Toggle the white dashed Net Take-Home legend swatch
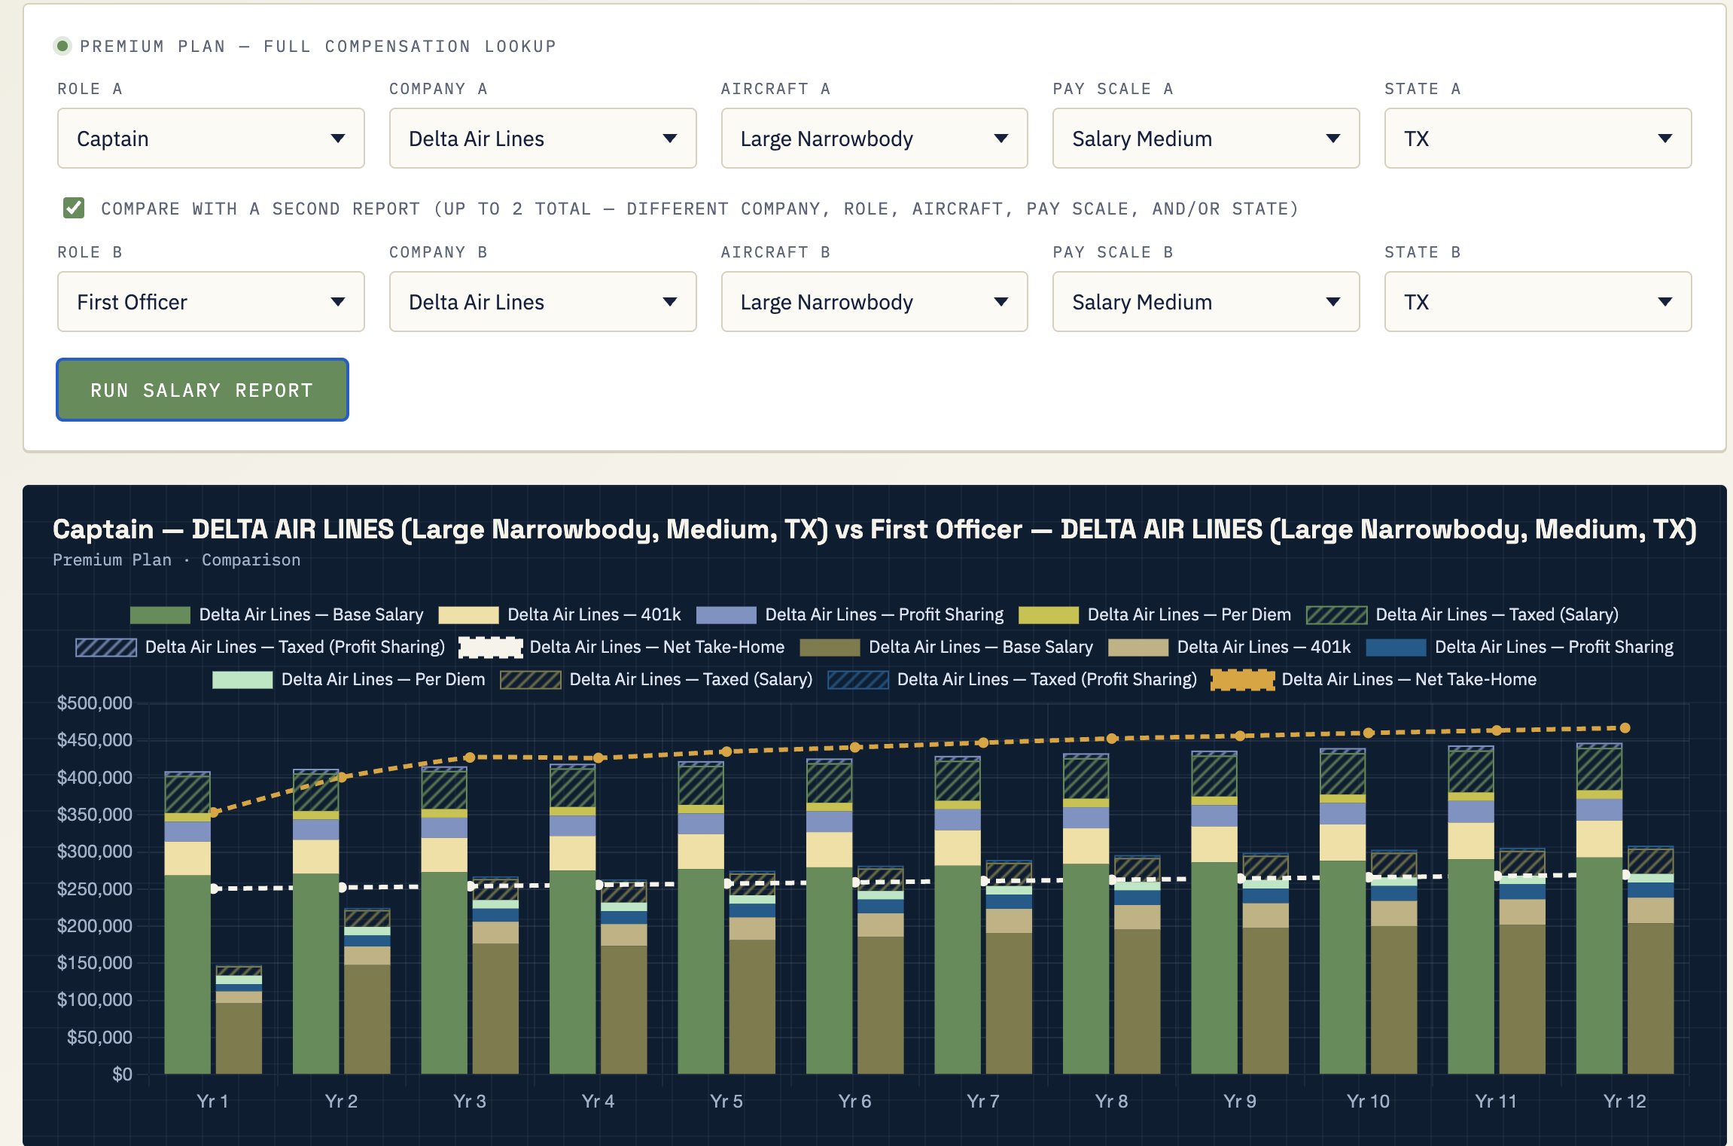 [x=491, y=648]
